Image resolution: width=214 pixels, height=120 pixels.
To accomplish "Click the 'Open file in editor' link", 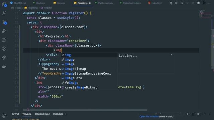I will point(149,117).
